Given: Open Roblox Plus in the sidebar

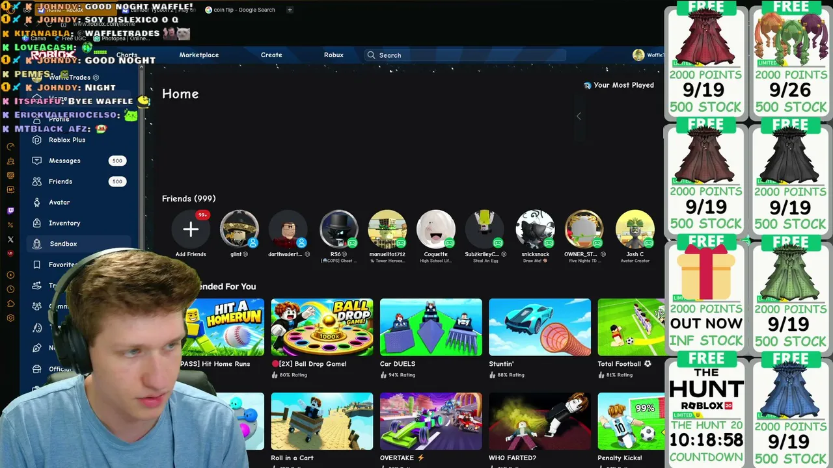Looking at the screenshot, I should coord(67,140).
